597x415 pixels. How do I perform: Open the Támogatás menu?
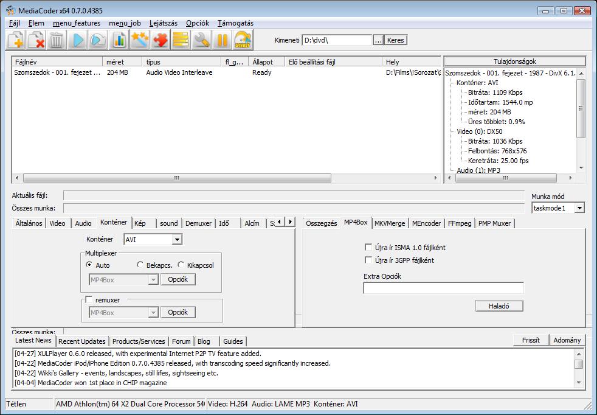coord(235,23)
